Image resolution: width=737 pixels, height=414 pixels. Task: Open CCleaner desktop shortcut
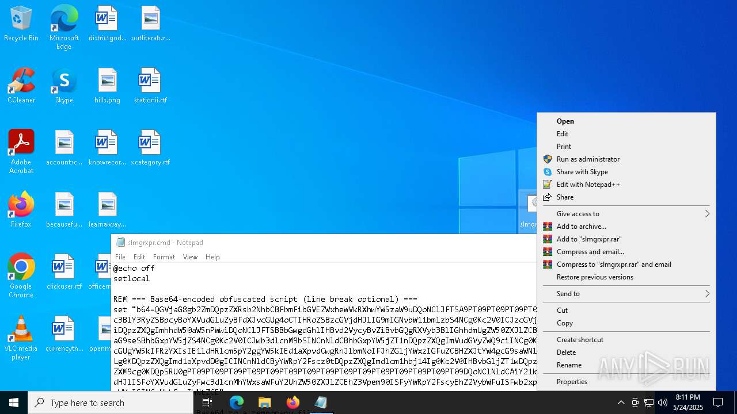(x=21, y=86)
